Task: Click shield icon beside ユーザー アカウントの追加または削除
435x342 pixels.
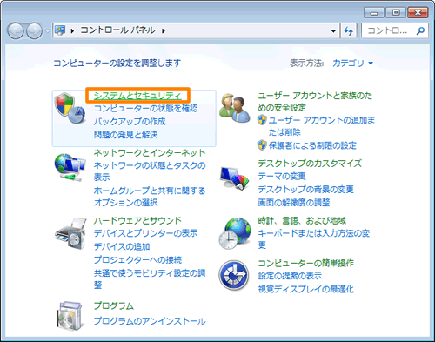Action: (262, 120)
